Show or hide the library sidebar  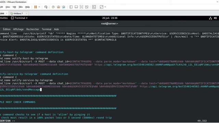tap(71, 7)
